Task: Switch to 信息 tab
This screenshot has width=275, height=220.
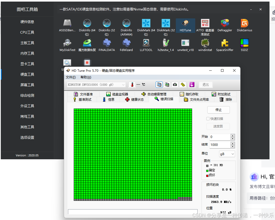Action: 109,99
